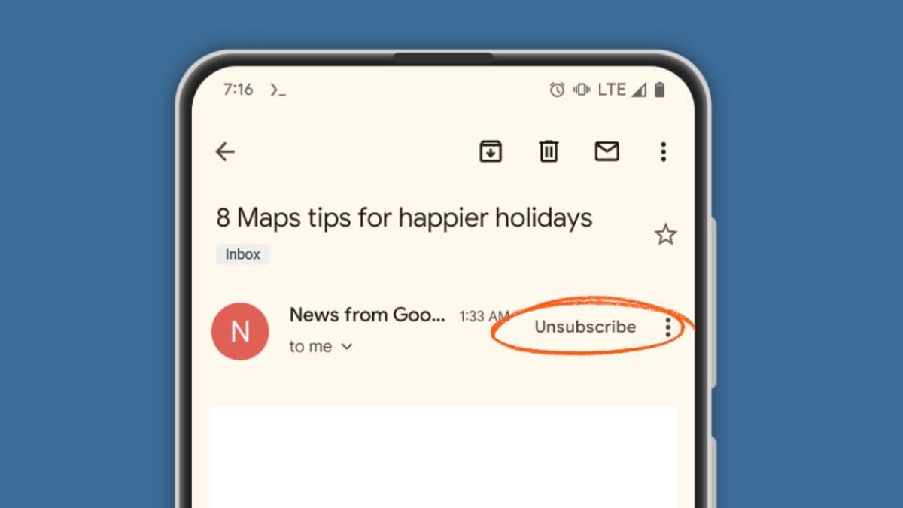Tap the terminal prompt notification icon

(278, 90)
